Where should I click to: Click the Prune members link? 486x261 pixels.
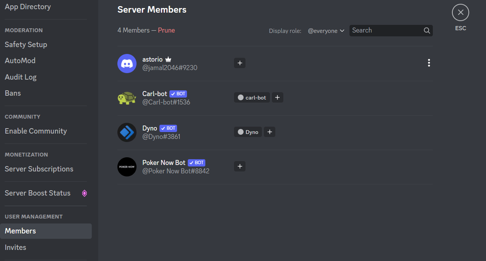[x=166, y=30]
